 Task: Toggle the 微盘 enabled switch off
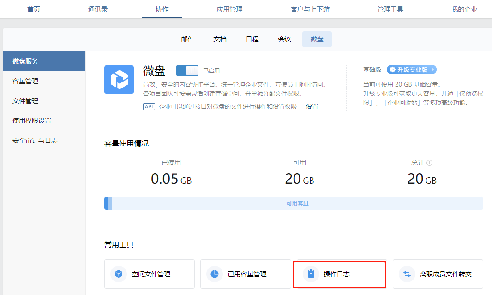coord(187,70)
